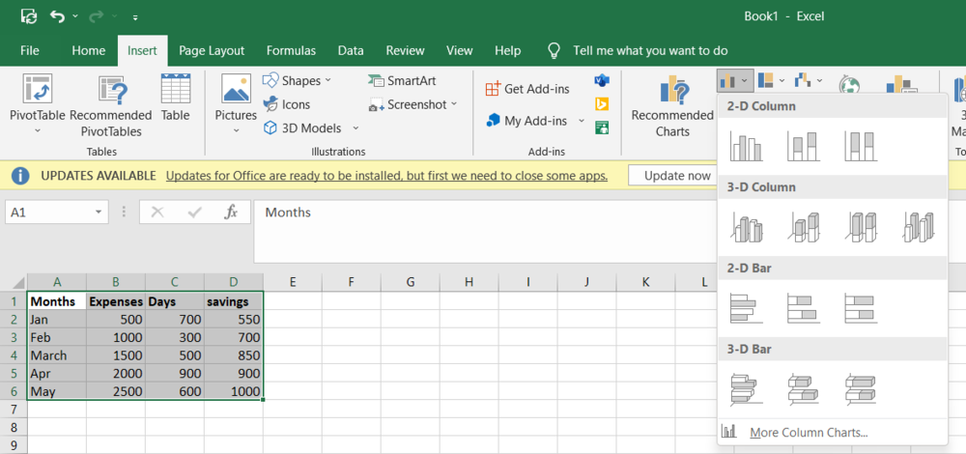The height and width of the screenshot is (454, 966).
Task: Click cell containing 2500
Action: pyautogui.click(x=116, y=391)
